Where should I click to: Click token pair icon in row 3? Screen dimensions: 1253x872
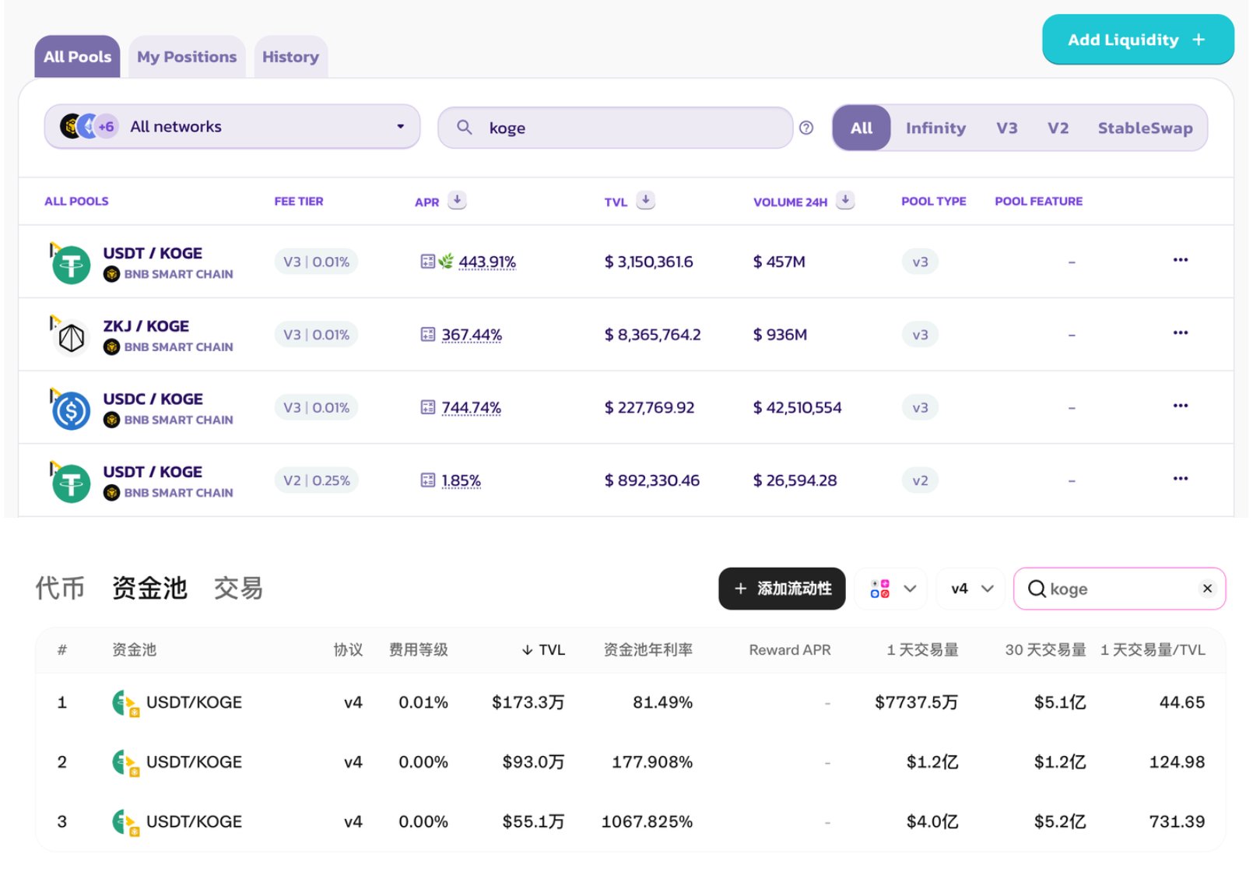125,822
